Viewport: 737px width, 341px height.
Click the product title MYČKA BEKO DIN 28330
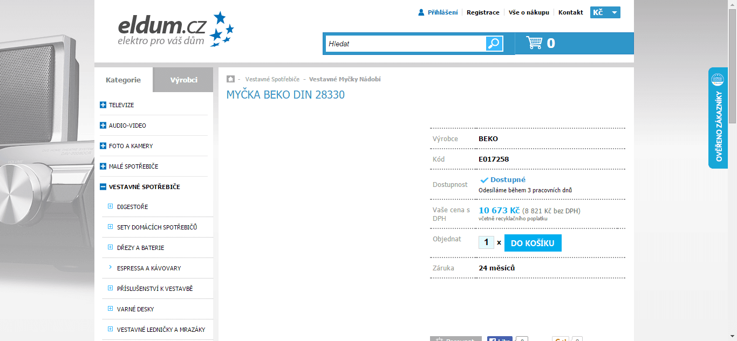coord(285,95)
